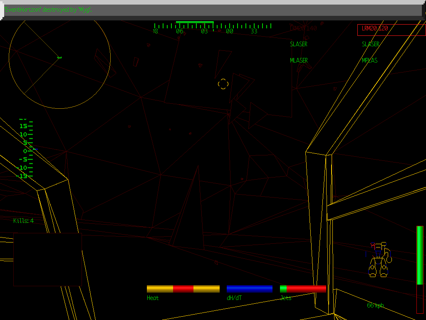This screenshot has width=426, height=320.
Task: Click the green player marker on radar
Action: (x=59, y=57)
